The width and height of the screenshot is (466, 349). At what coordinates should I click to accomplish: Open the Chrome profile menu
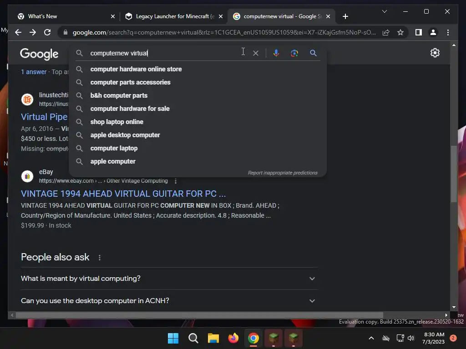coord(433,32)
